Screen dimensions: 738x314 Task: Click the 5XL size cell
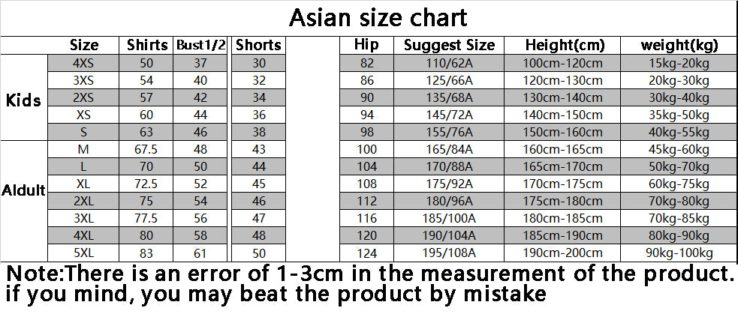83,251
